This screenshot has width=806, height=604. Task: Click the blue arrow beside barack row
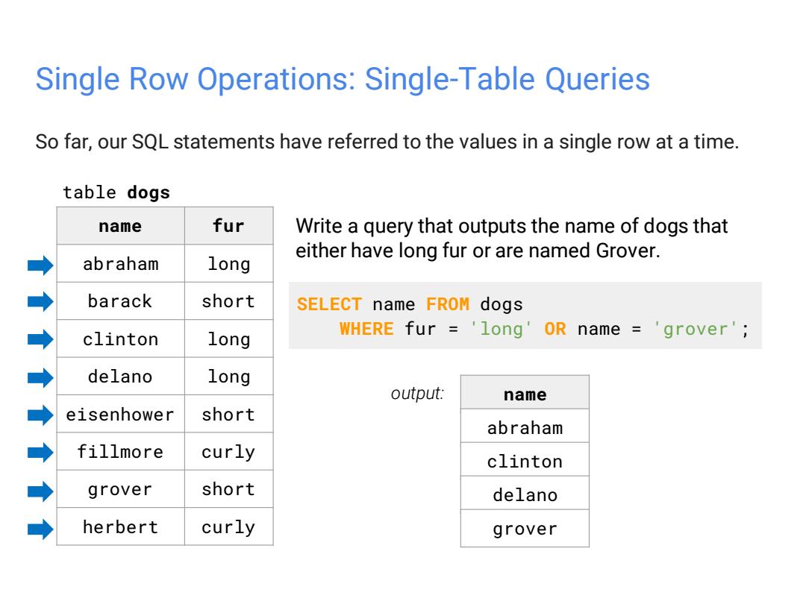click(40, 301)
